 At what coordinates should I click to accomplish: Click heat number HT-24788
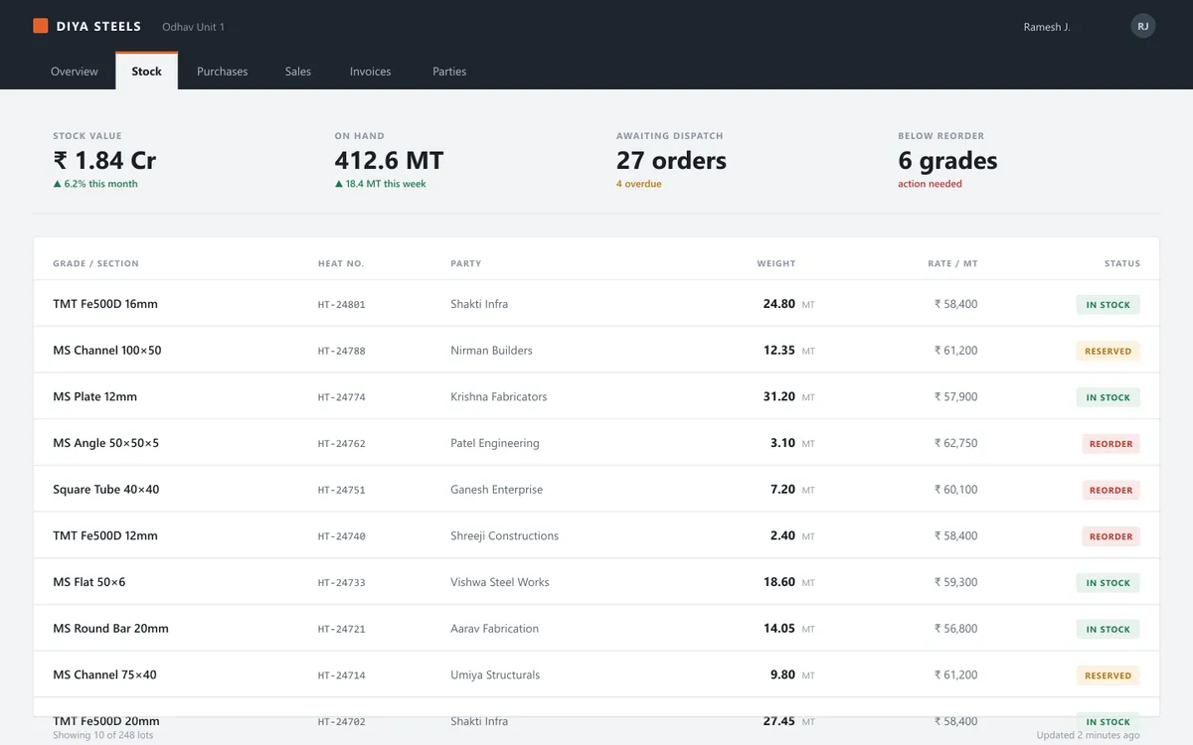[x=341, y=351]
